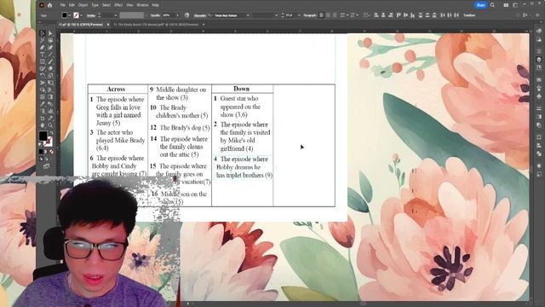Select the Gradient tool
The image size is (545, 307).
(x=50, y=96)
